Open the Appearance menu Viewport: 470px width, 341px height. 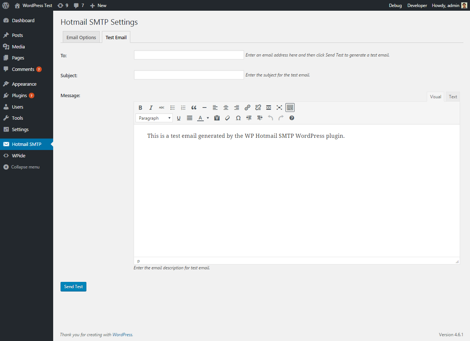[x=27, y=84]
